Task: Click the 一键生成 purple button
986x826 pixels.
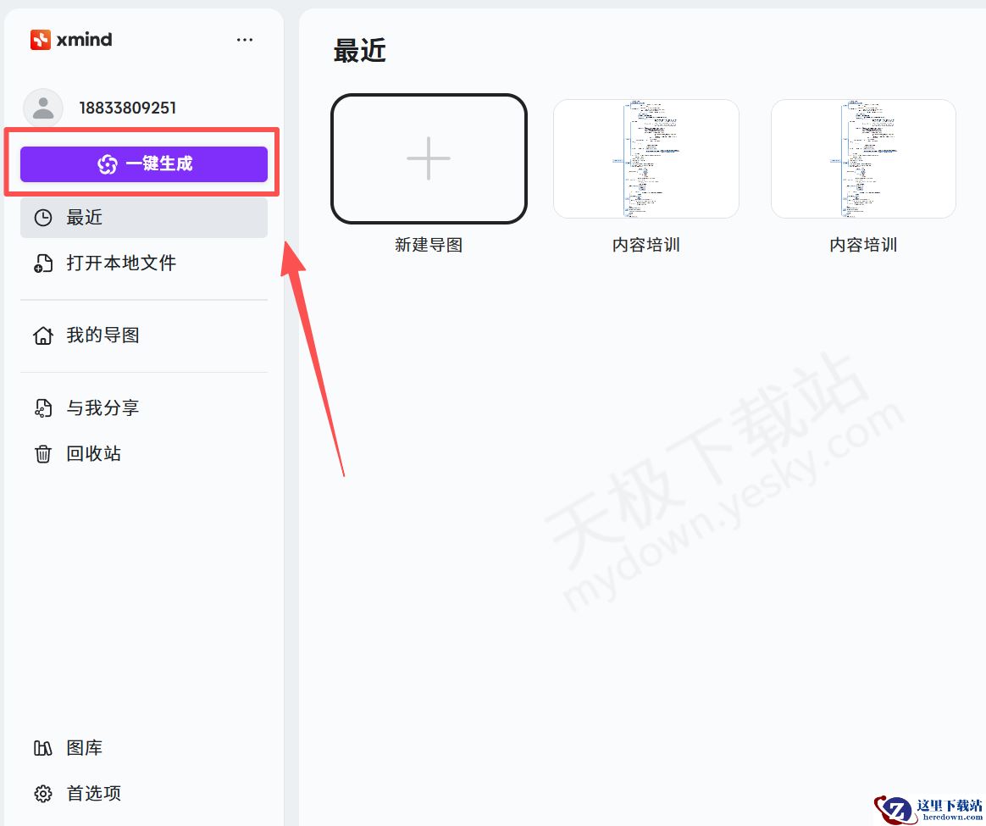Action: point(144,164)
